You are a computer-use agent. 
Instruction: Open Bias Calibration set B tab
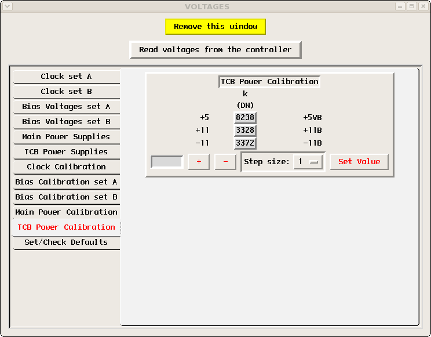point(66,197)
